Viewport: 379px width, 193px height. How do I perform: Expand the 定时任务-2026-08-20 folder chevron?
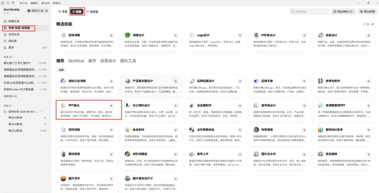tap(41, 112)
